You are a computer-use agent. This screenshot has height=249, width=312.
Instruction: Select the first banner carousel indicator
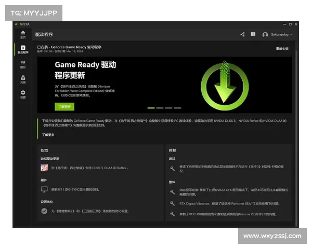click(151, 108)
